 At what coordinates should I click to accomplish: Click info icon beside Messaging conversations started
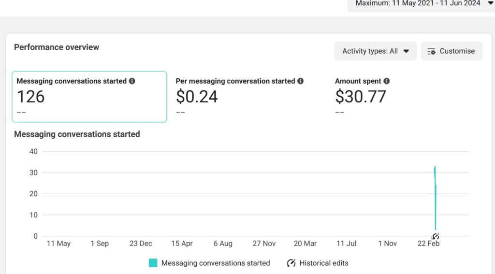(132, 81)
